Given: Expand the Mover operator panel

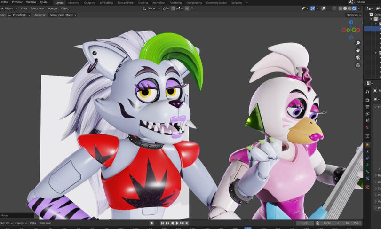Looking at the screenshot, I should 17,215.
